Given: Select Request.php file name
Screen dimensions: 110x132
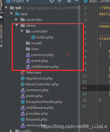Looking at the screenshot, I should click(x=36, y=119).
